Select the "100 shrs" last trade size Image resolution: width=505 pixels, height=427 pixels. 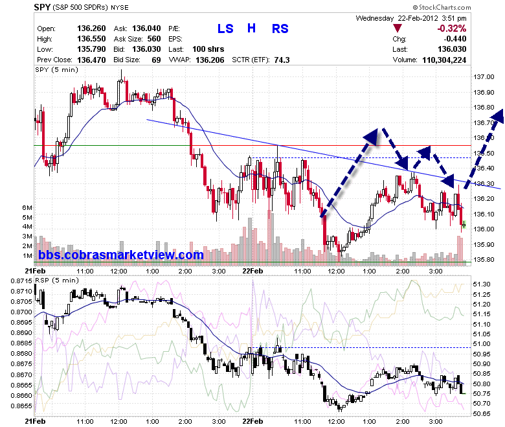point(208,49)
